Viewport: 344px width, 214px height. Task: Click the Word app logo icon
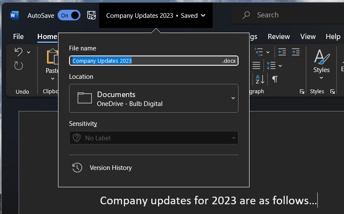(x=14, y=15)
